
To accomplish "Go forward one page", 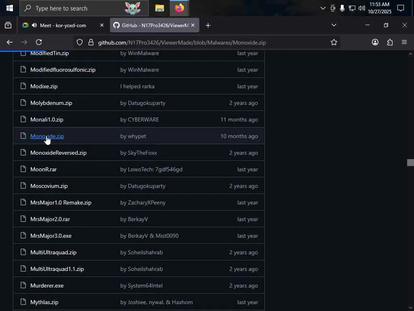I will tap(24, 42).
